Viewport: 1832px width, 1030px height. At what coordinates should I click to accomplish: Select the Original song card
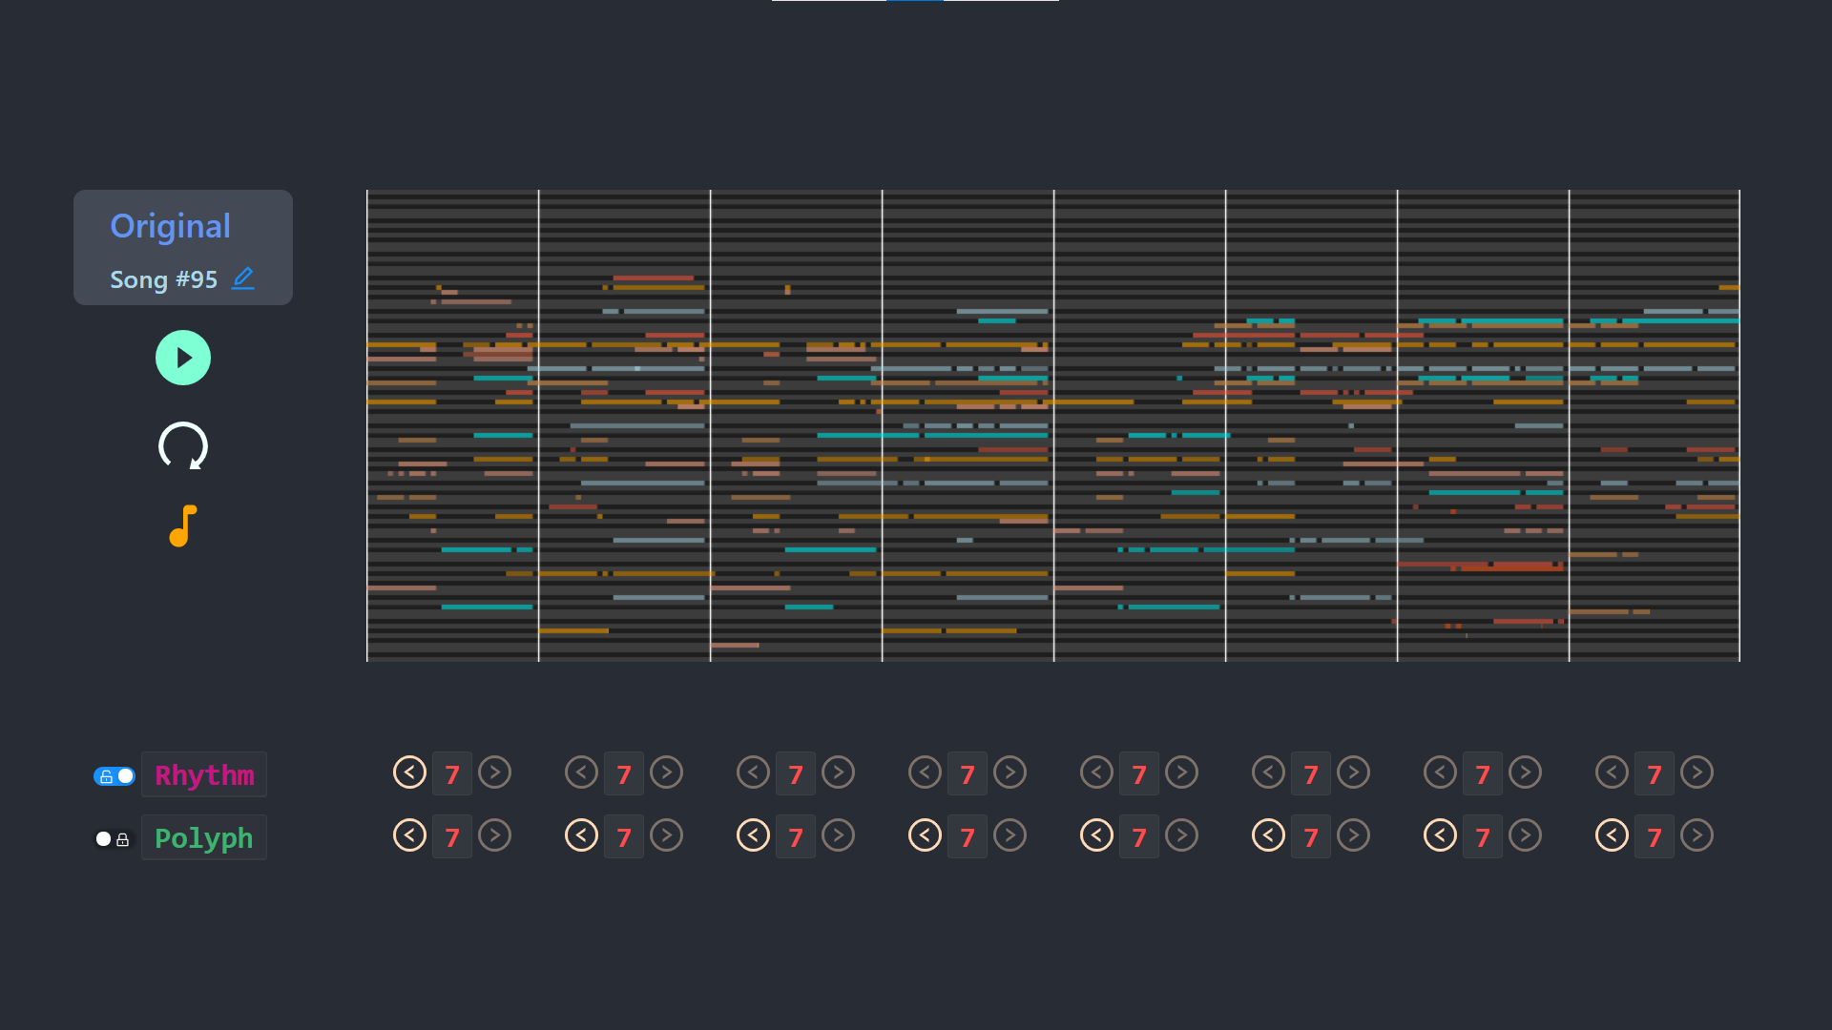[183, 247]
